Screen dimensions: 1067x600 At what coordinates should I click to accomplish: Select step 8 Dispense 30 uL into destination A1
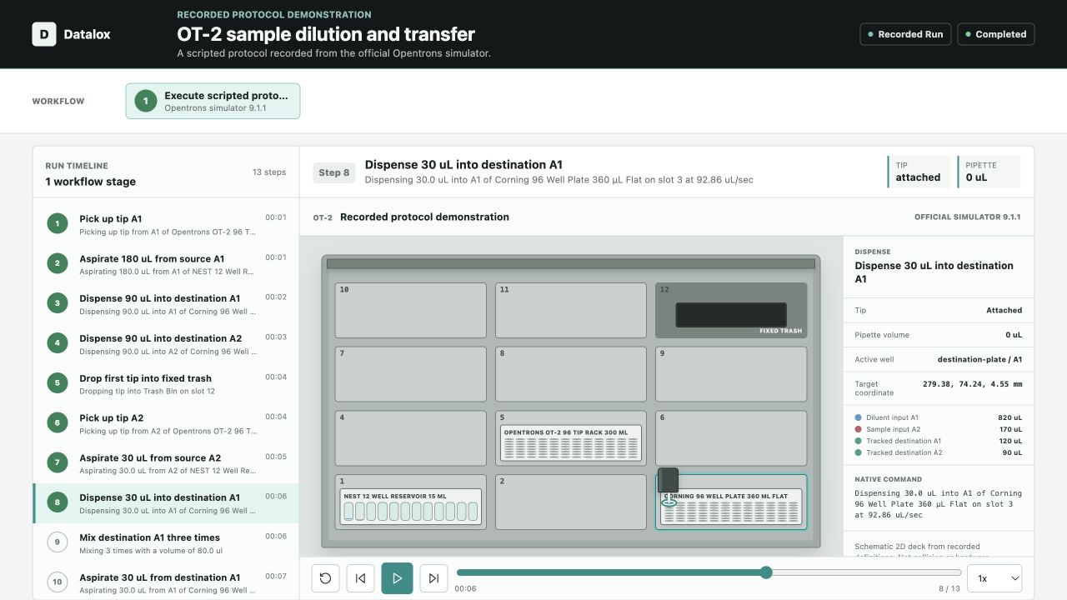(166, 503)
